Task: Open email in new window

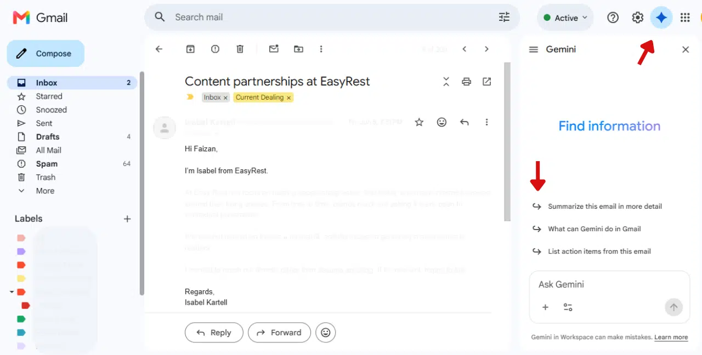Action: pyautogui.click(x=486, y=82)
